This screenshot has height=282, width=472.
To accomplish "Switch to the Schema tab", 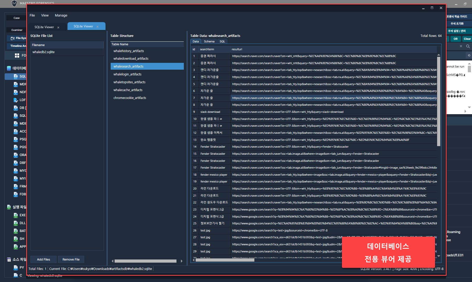I will [209, 41].
